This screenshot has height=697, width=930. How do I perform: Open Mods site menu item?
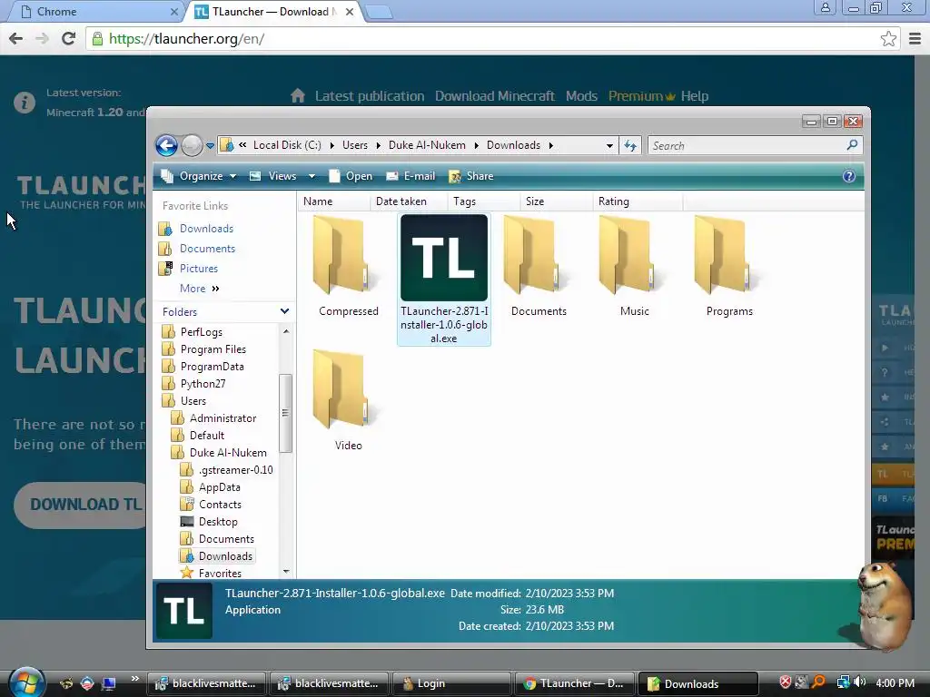(581, 96)
